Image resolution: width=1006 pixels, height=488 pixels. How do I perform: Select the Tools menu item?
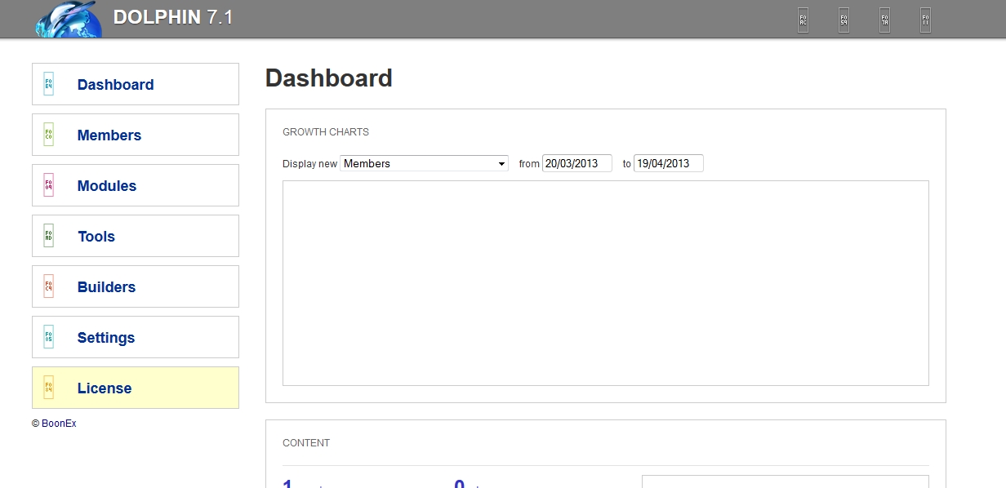(x=136, y=236)
